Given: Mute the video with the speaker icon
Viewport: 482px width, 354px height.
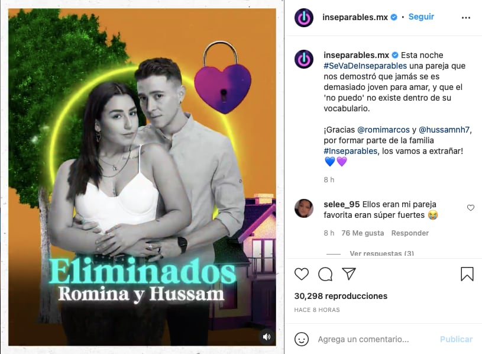Looking at the screenshot, I should (x=267, y=337).
